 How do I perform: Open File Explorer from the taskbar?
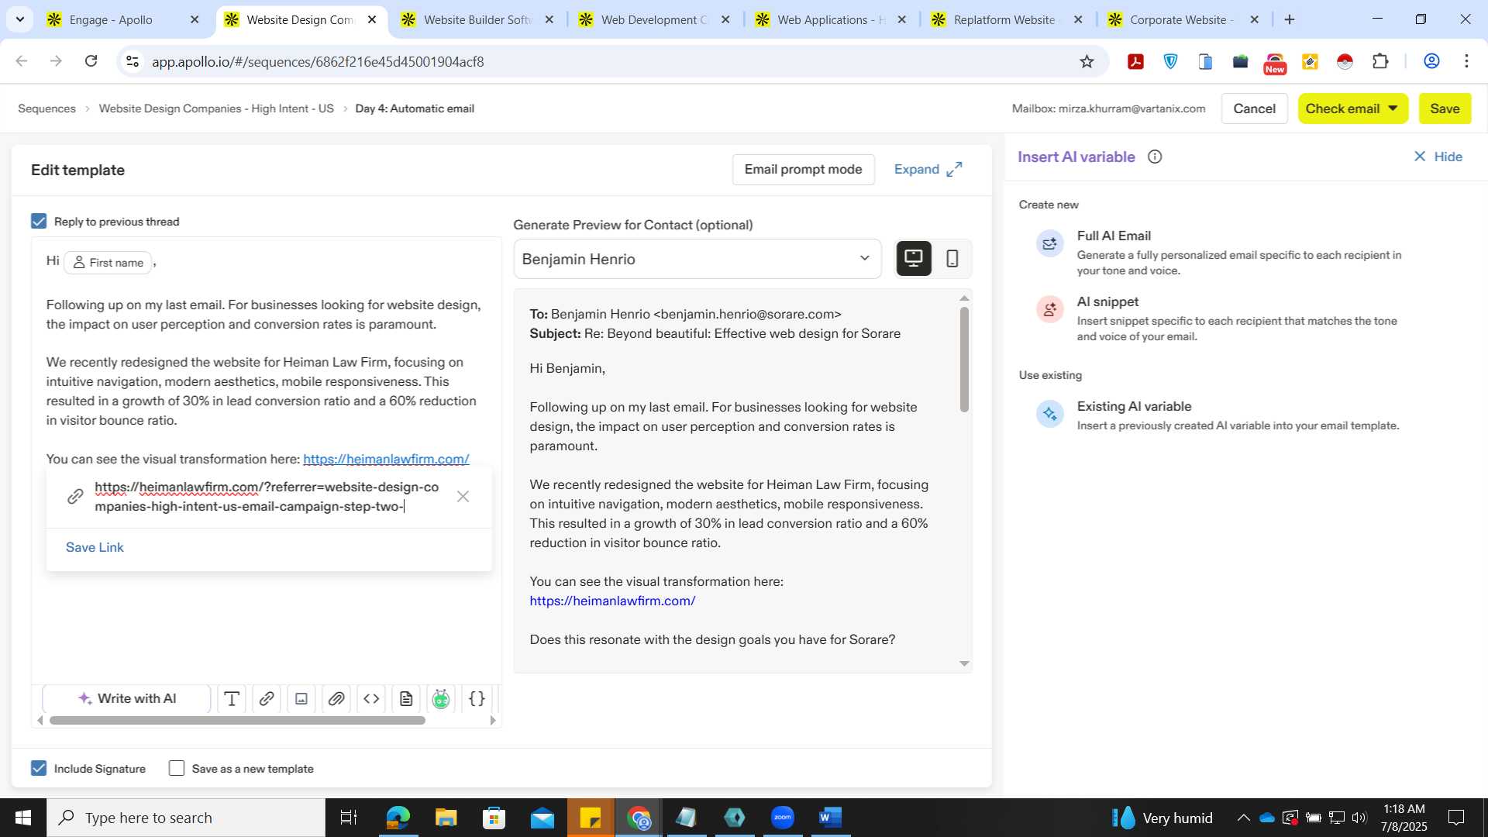pyautogui.click(x=446, y=818)
